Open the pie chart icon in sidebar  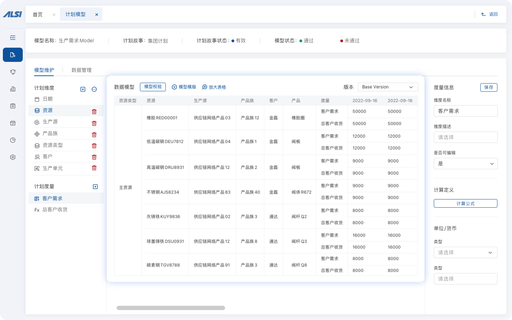click(13, 140)
